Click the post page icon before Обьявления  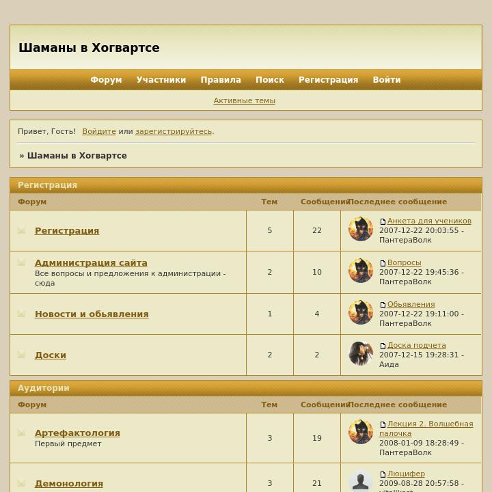[x=383, y=305]
